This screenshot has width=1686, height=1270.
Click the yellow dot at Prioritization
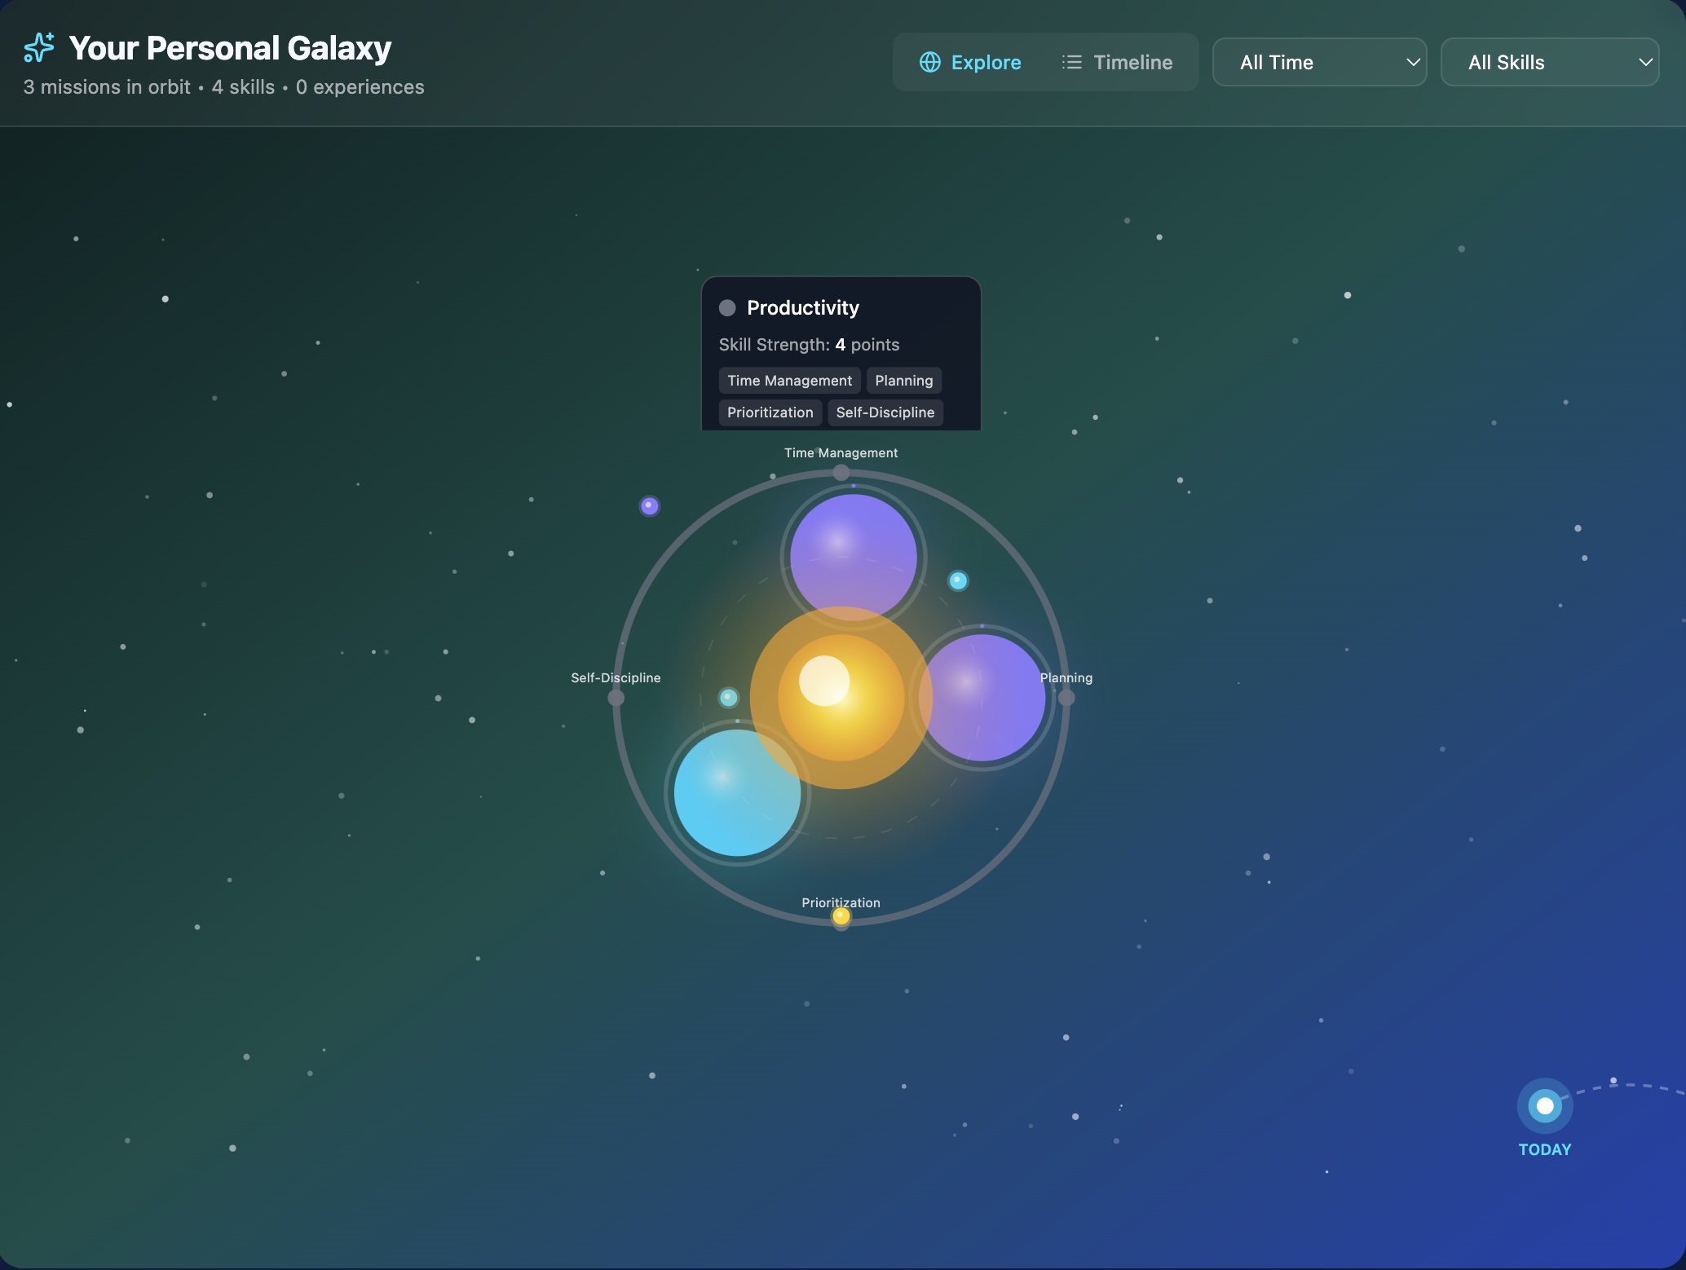[x=841, y=916]
